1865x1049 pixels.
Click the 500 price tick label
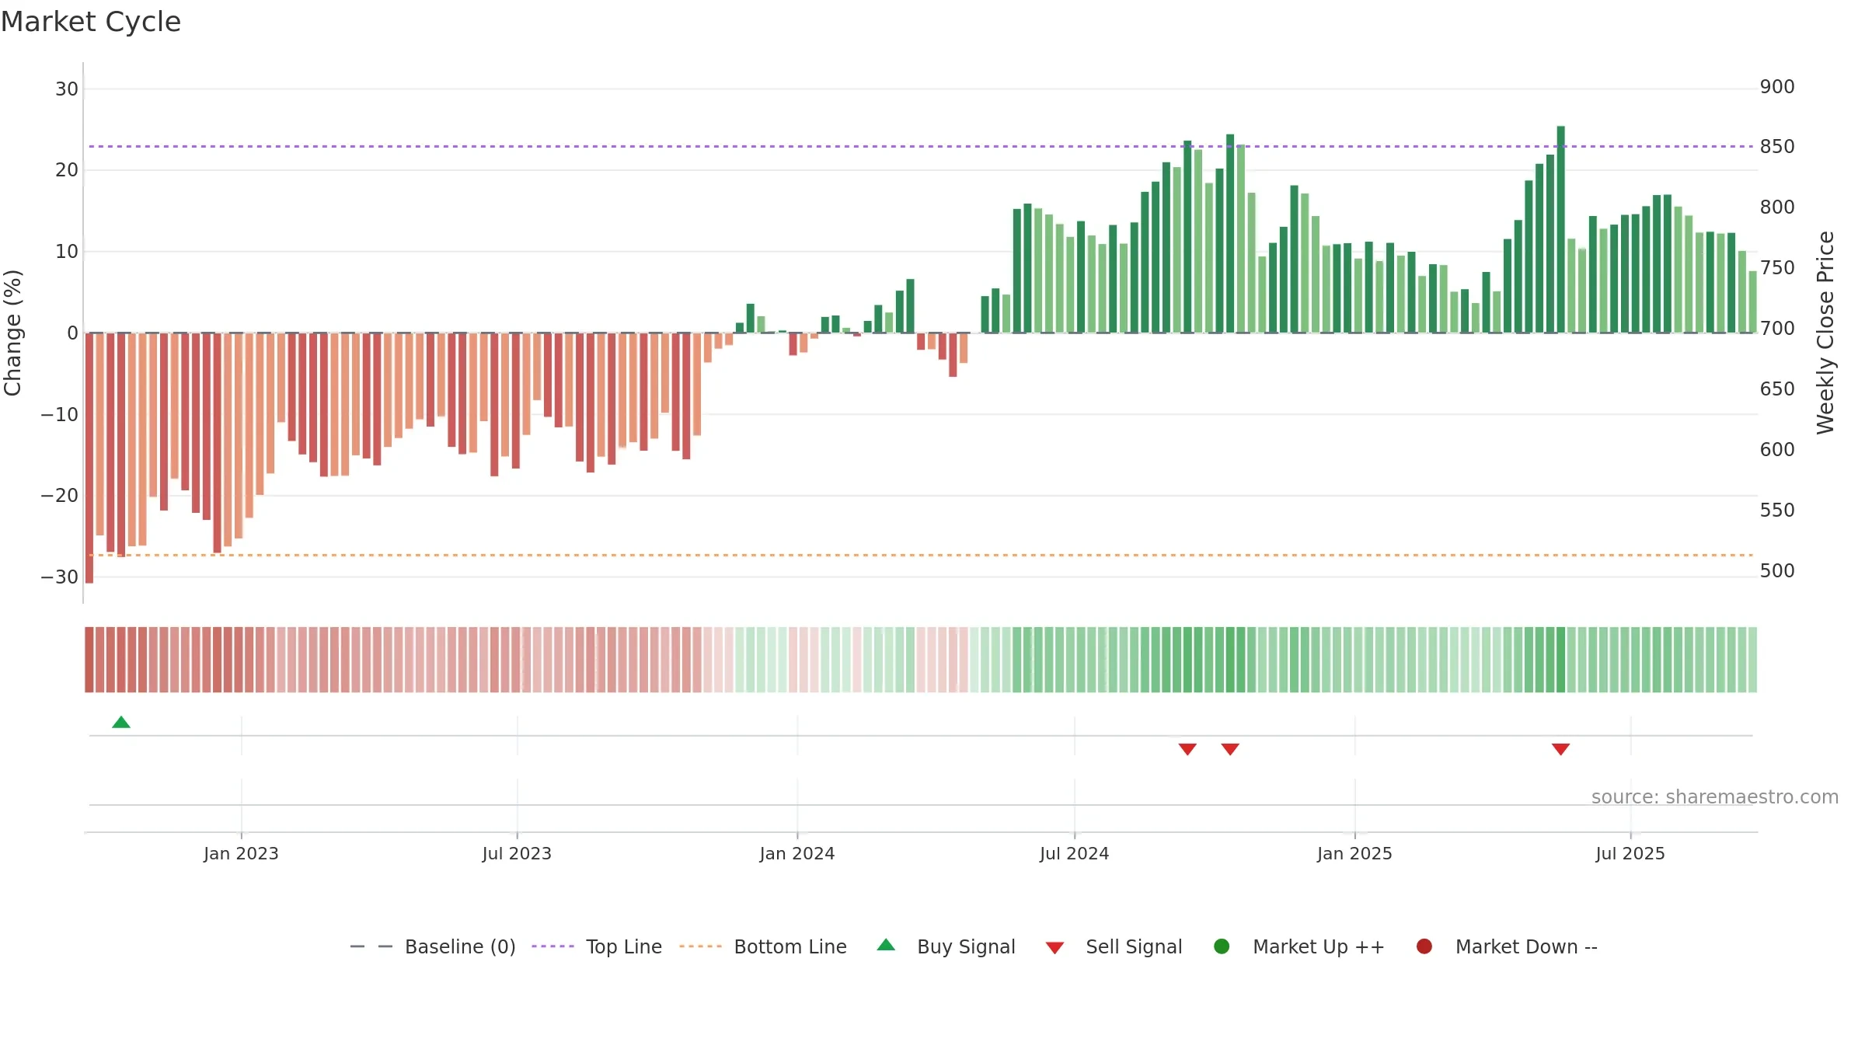(x=1777, y=570)
